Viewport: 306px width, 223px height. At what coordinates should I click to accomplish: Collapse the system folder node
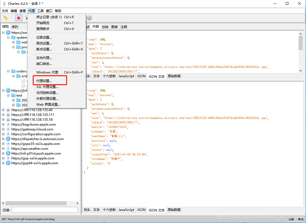[8, 37]
